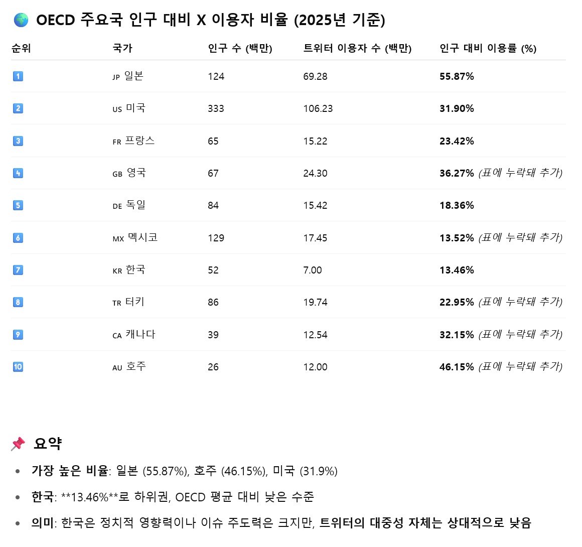Click the pushpin icon beside 요약
This screenshot has height=547, width=582.
coord(18,444)
